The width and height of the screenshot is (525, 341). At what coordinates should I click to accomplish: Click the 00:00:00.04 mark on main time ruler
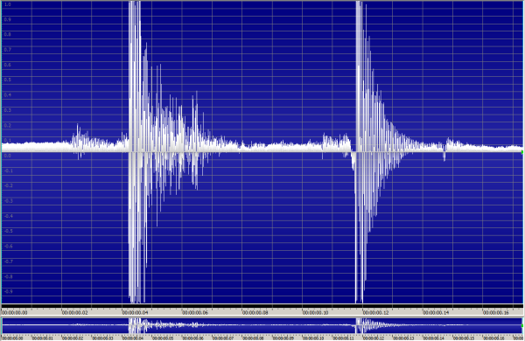click(x=135, y=312)
